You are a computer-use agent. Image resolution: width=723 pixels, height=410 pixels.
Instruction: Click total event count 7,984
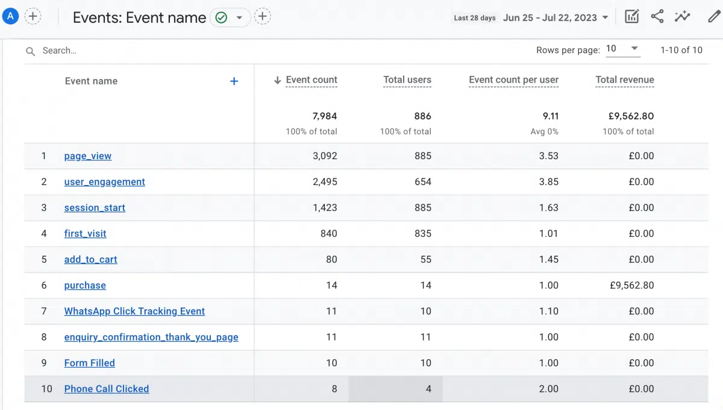tap(324, 116)
